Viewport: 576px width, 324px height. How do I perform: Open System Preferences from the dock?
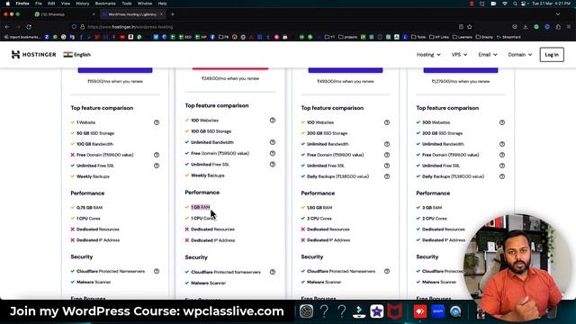point(306,311)
